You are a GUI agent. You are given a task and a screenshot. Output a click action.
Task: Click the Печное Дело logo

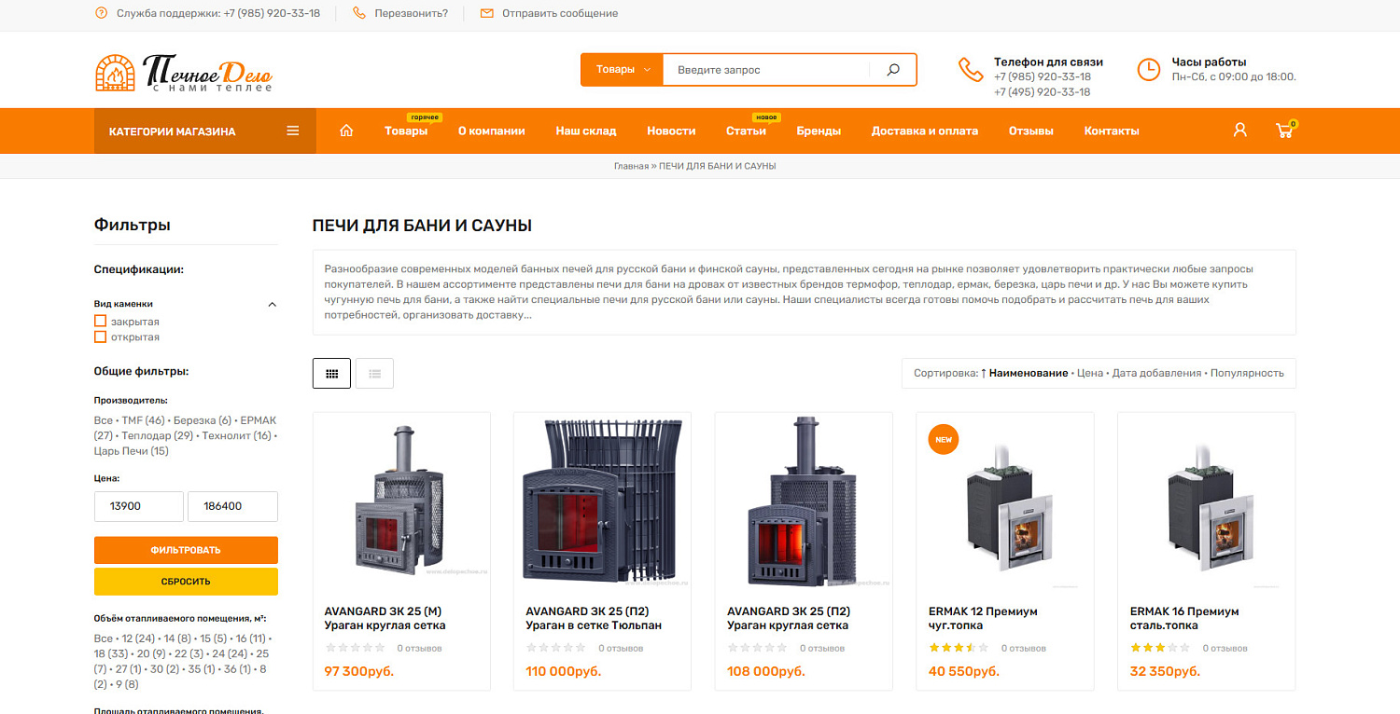[184, 73]
